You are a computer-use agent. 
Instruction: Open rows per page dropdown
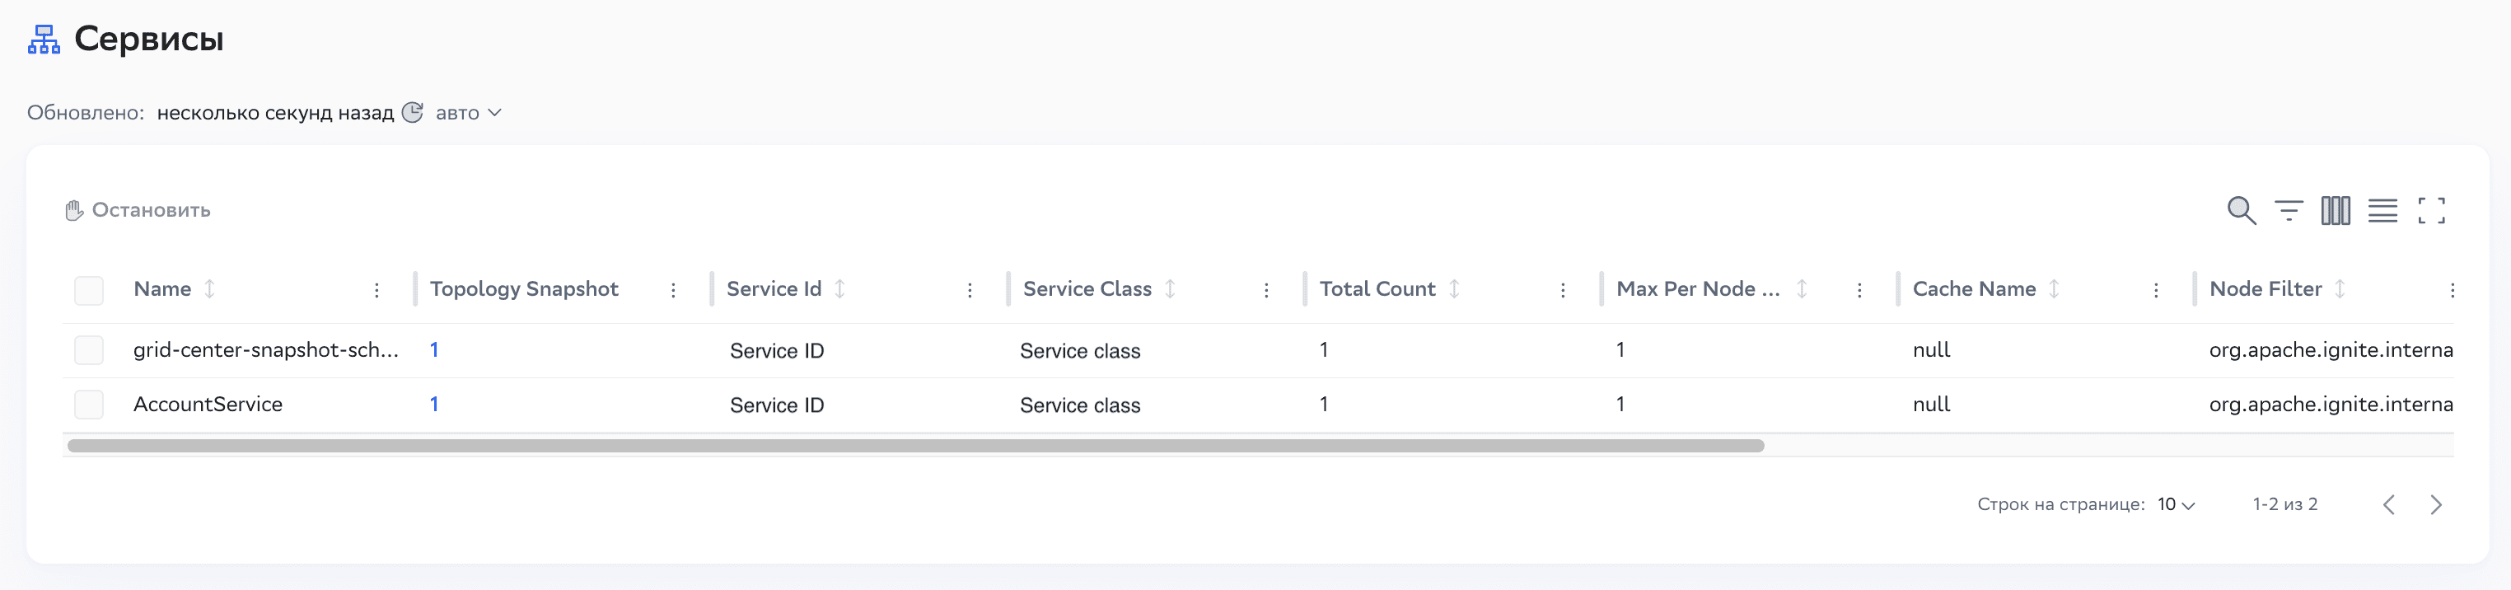coord(2176,504)
